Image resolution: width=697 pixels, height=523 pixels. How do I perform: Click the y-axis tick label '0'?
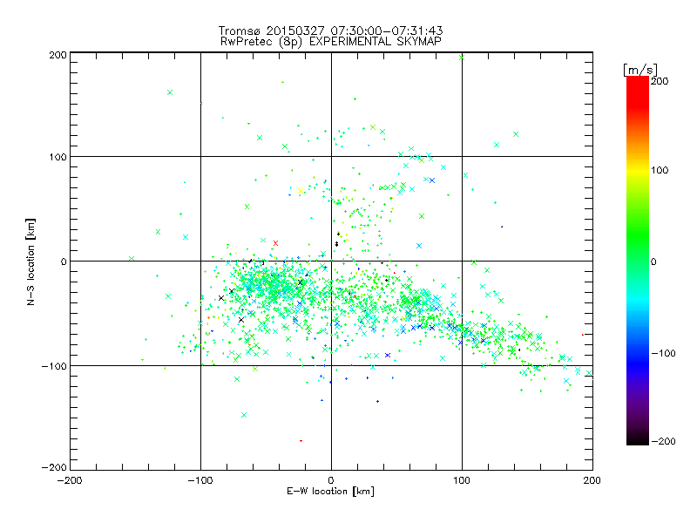tap(64, 261)
